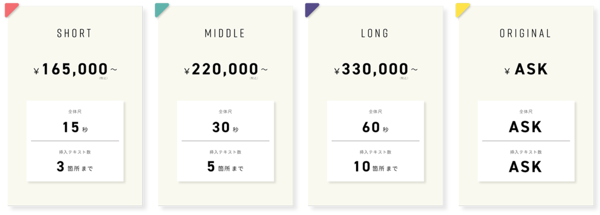Click the 挿入テキスト数 ASK value in ORIGINAL plan

click(526, 167)
